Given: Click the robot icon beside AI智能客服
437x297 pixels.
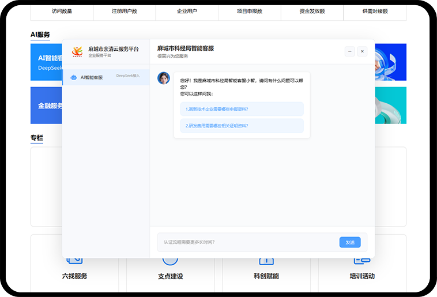Looking at the screenshot, I should tap(73, 77).
